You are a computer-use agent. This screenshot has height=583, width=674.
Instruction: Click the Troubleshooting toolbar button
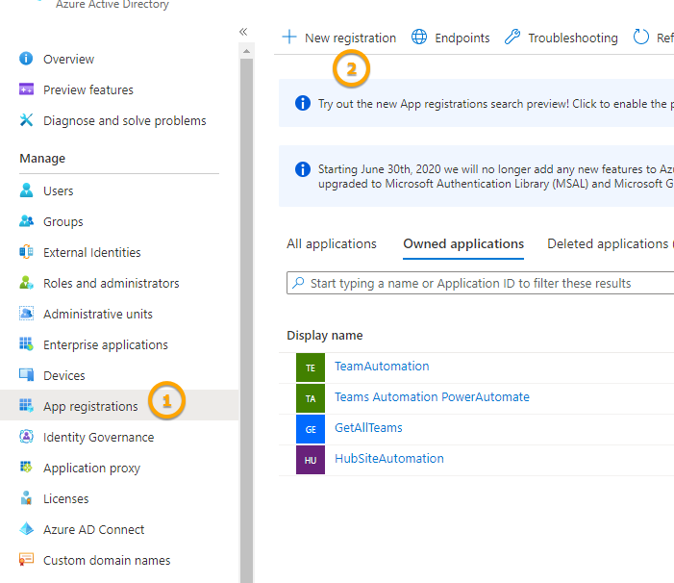(x=561, y=38)
